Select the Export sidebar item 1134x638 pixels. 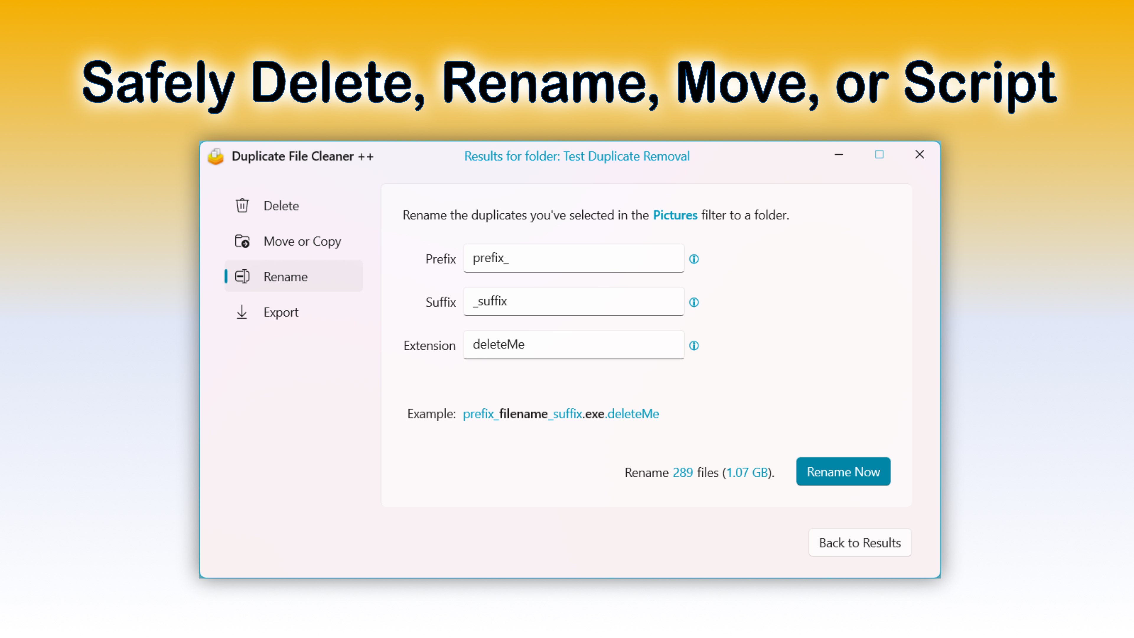pyautogui.click(x=281, y=312)
